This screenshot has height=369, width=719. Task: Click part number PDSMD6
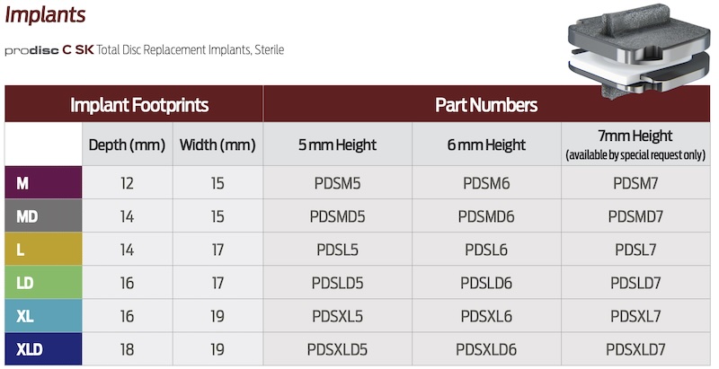coord(486,216)
